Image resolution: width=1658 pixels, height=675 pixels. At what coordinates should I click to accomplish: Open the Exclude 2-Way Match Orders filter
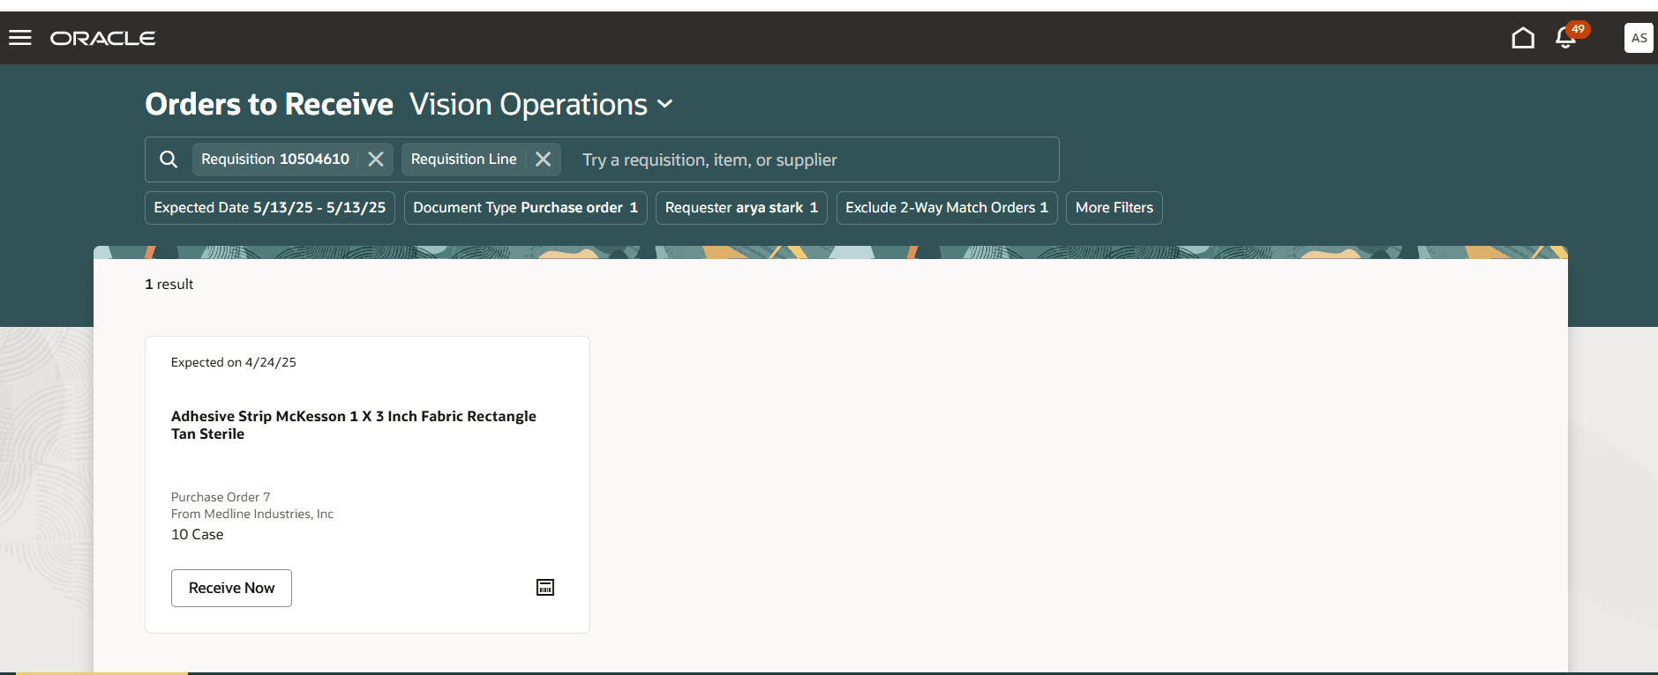pos(947,208)
